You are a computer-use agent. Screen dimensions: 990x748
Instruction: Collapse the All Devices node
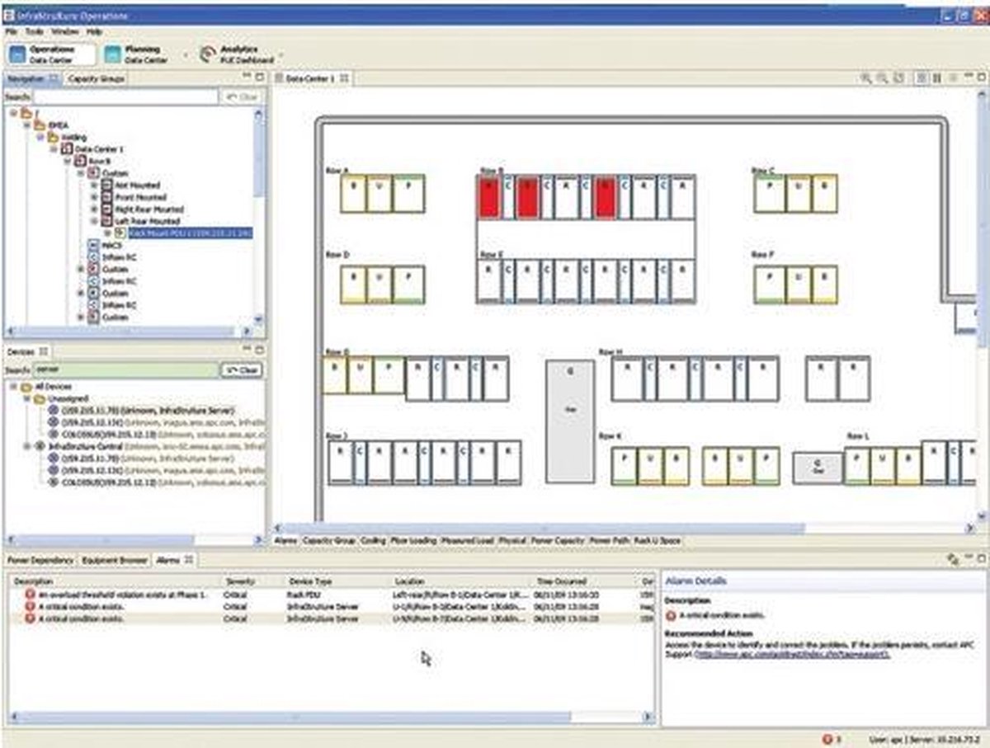(x=14, y=386)
